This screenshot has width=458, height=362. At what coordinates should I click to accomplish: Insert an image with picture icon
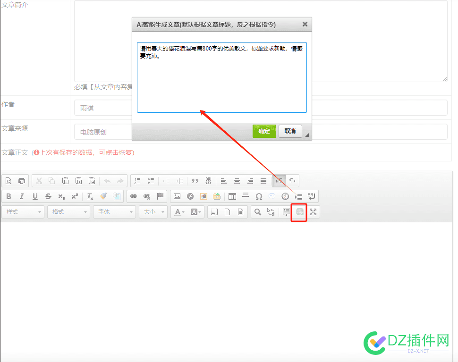tap(177, 196)
